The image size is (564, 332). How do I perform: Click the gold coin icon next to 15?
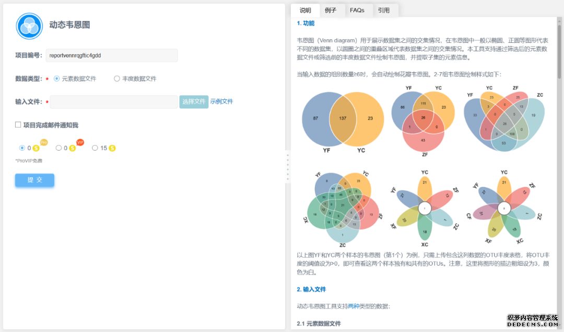point(112,148)
